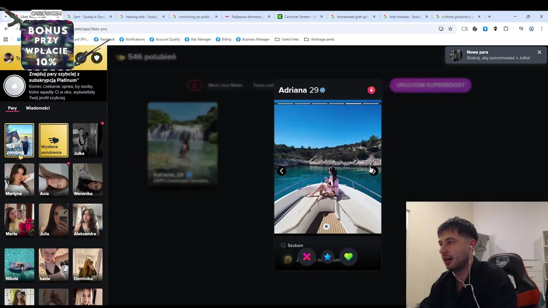Image resolution: width=548 pixels, height=308 pixels.
Task: Expand the Arbitrage perks bookmark folder
Action: click(x=319, y=39)
